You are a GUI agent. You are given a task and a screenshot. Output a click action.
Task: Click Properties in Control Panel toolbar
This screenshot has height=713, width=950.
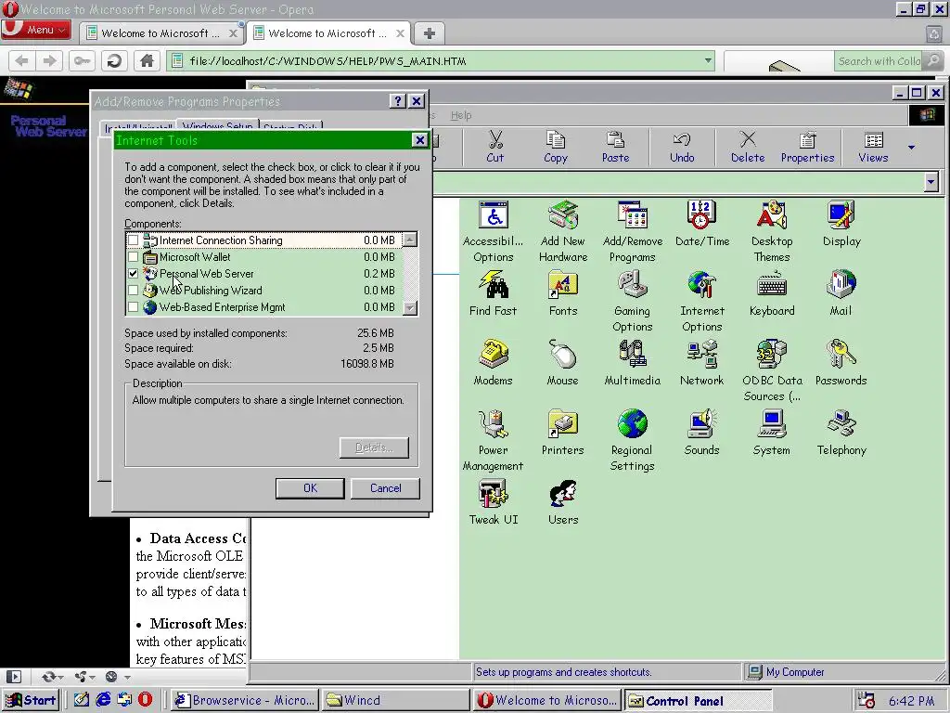tap(808, 147)
